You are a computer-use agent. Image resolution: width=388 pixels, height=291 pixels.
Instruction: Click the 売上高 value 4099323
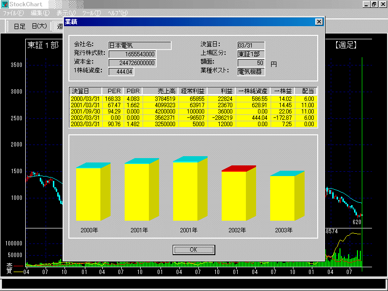[x=165, y=105]
